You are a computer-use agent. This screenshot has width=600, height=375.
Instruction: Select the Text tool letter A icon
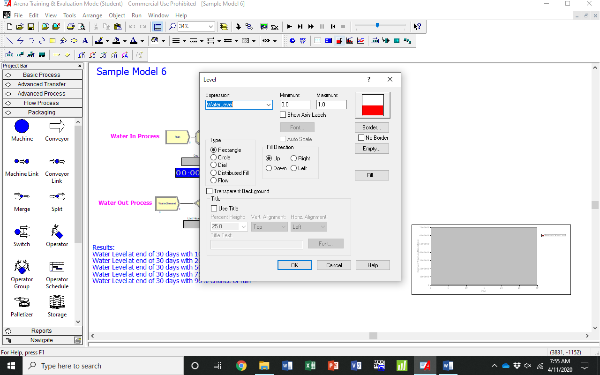click(85, 41)
